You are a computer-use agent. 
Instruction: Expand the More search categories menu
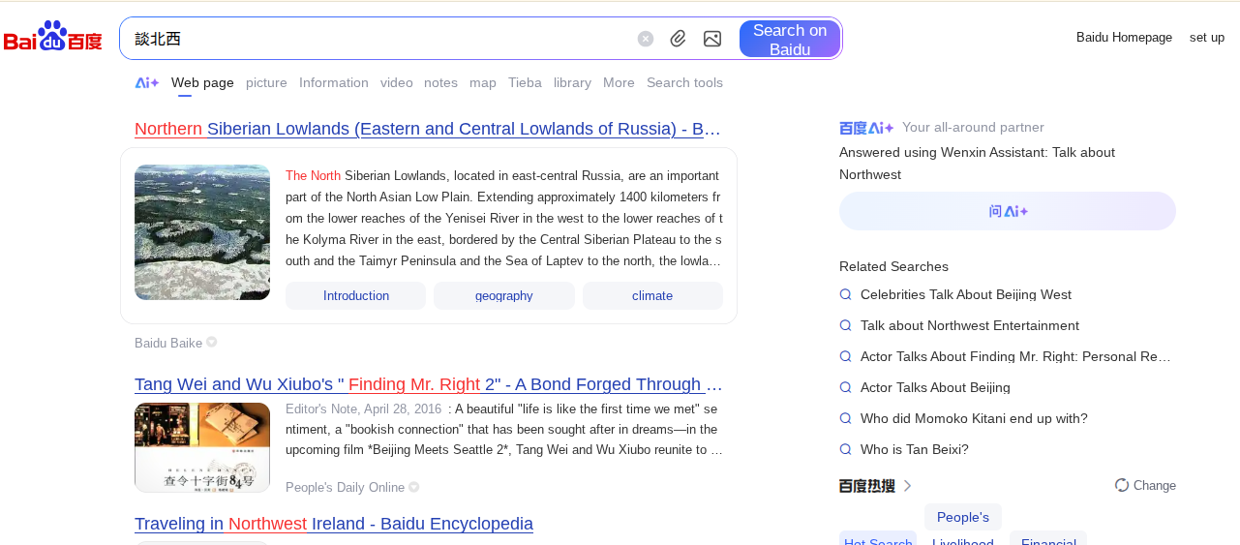619,83
